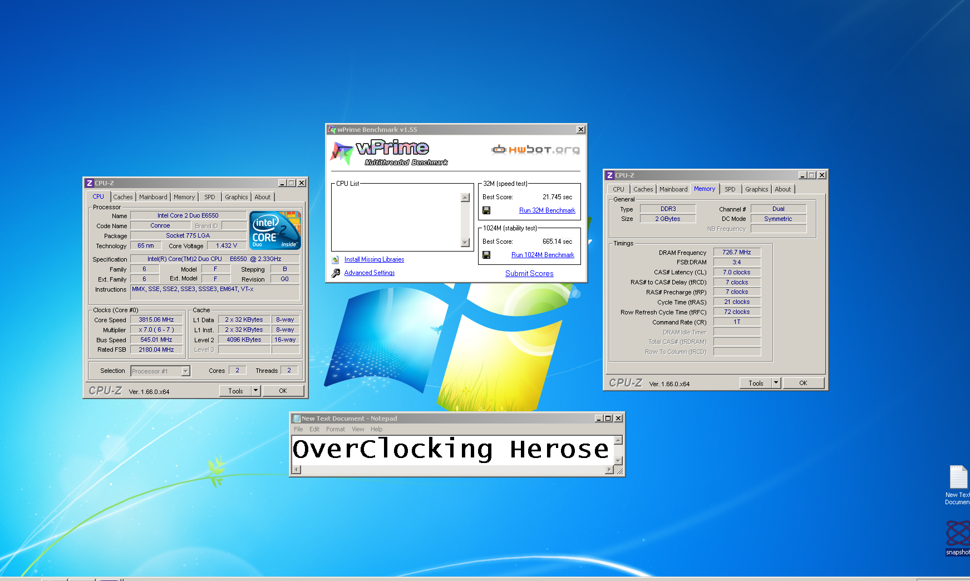Click the CPU-Z title icon in left window

(x=89, y=183)
